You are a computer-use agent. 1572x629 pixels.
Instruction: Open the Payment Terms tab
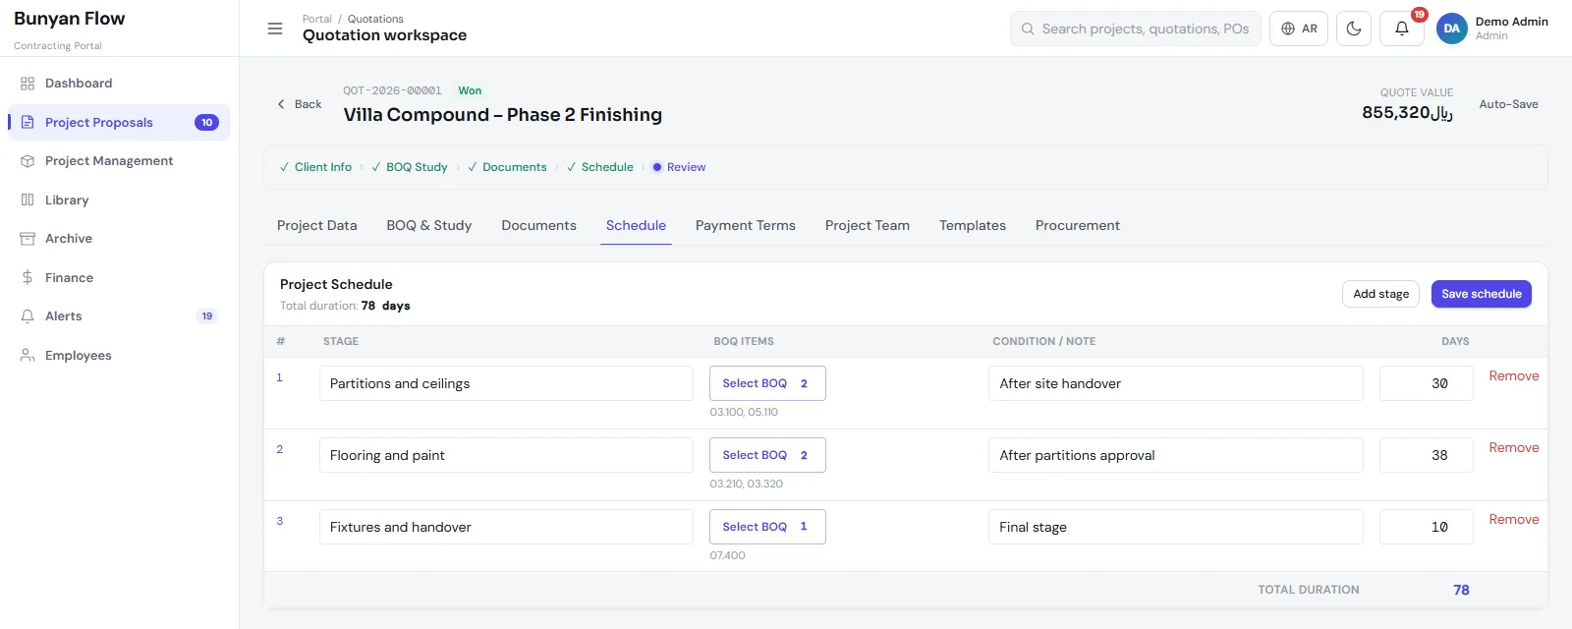746,225
